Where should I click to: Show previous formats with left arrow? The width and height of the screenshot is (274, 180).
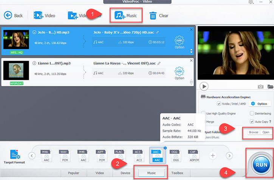[x=32, y=155]
